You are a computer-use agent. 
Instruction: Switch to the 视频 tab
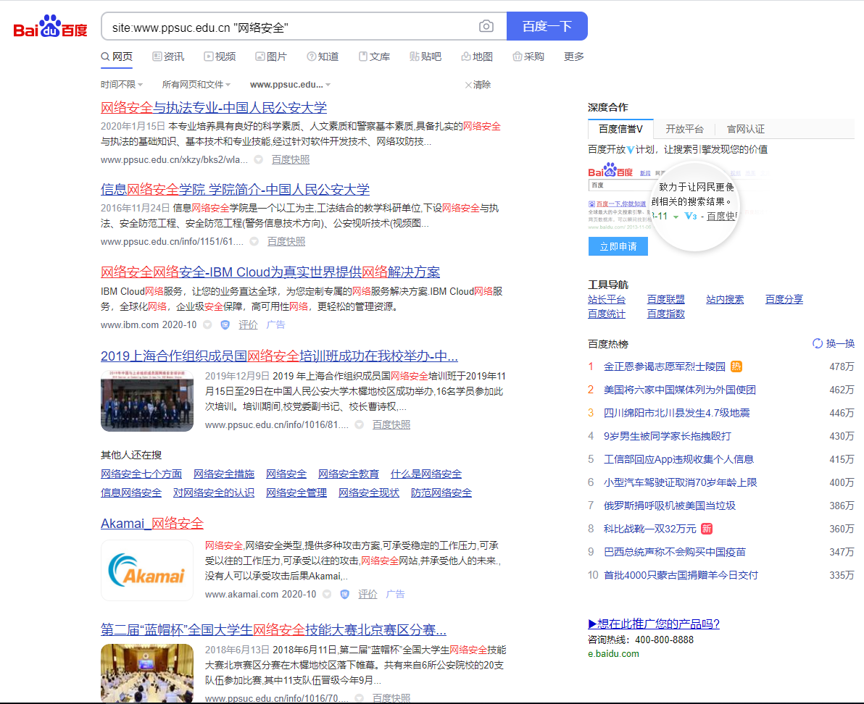[220, 56]
